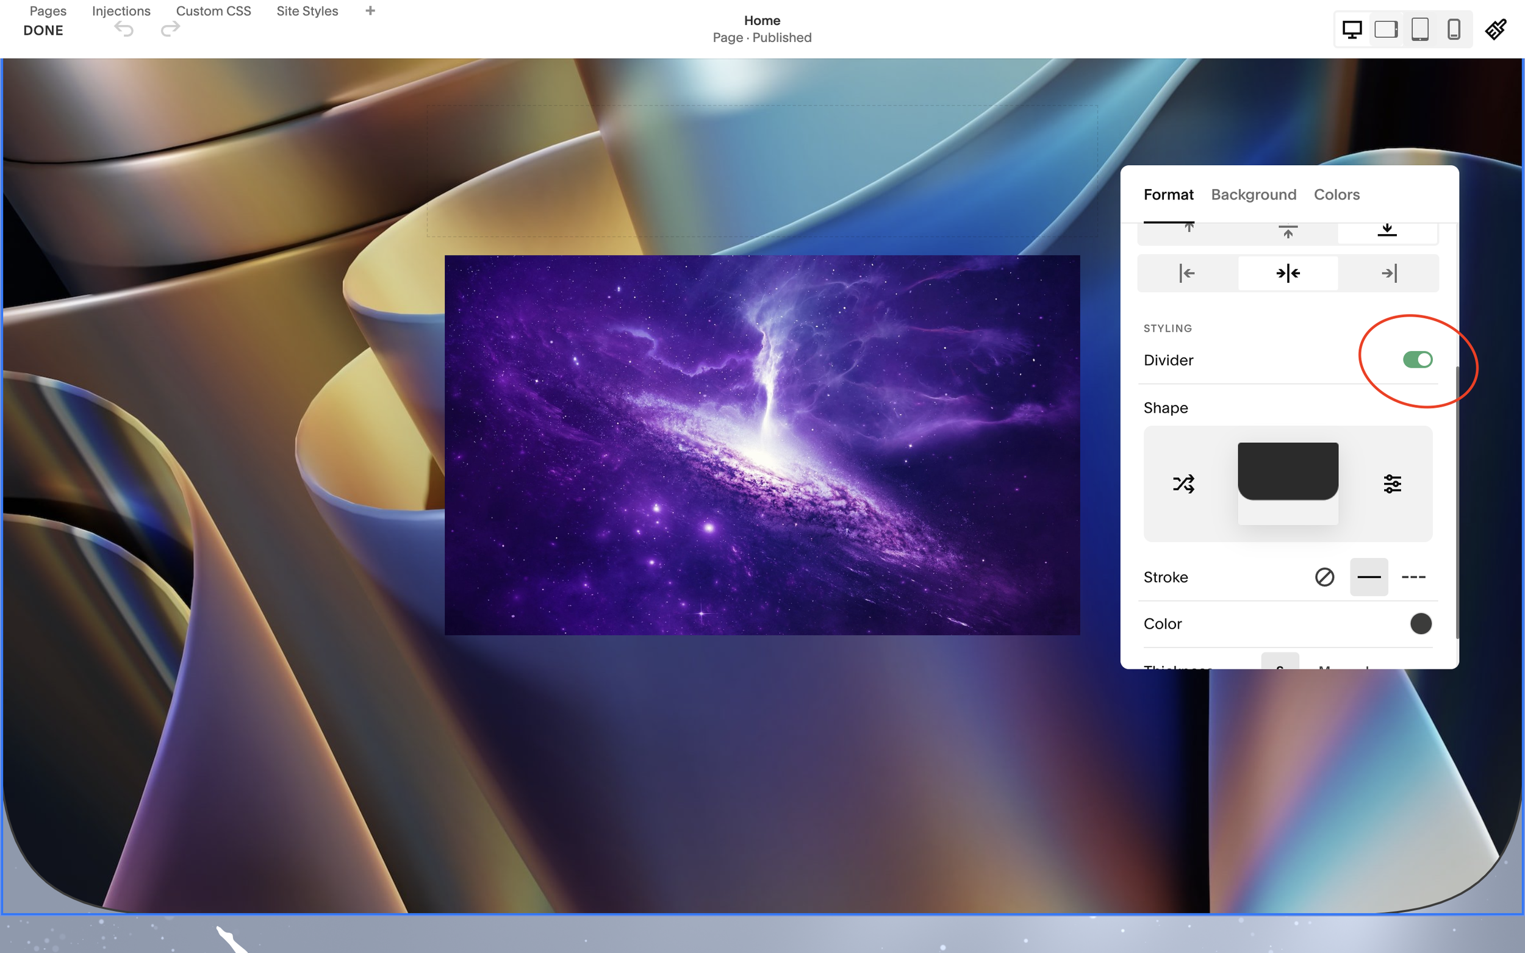Open the Injections tab
The height and width of the screenshot is (953, 1525).
coord(121,11)
